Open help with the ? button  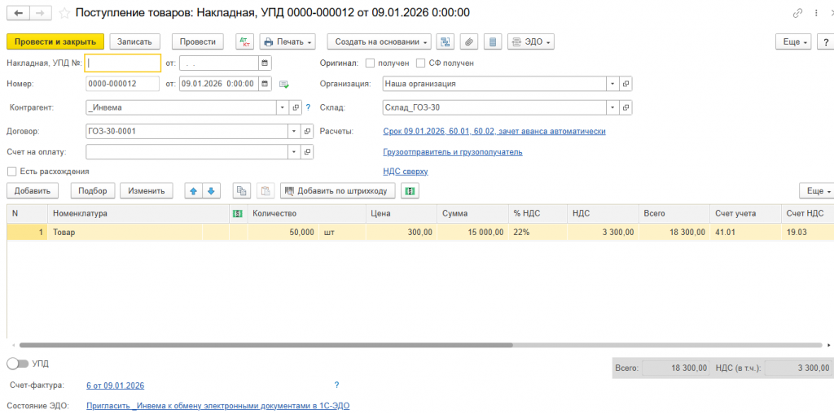pyautogui.click(x=826, y=42)
